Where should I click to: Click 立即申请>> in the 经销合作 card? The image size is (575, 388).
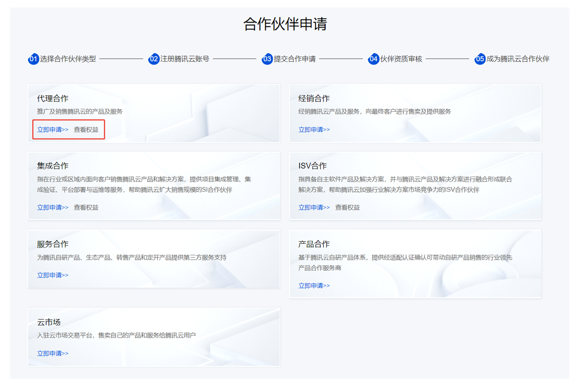click(x=314, y=130)
